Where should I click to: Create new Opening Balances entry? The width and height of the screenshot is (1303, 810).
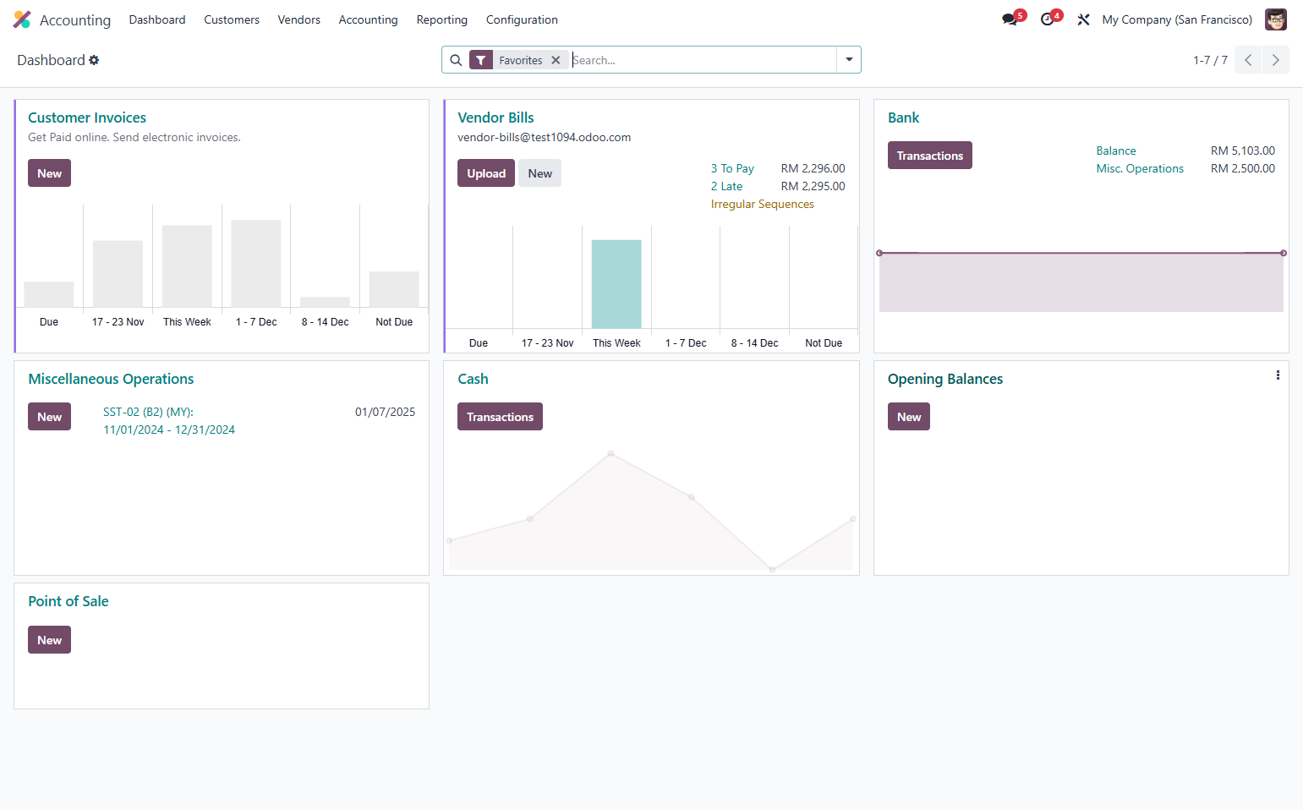pos(909,417)
